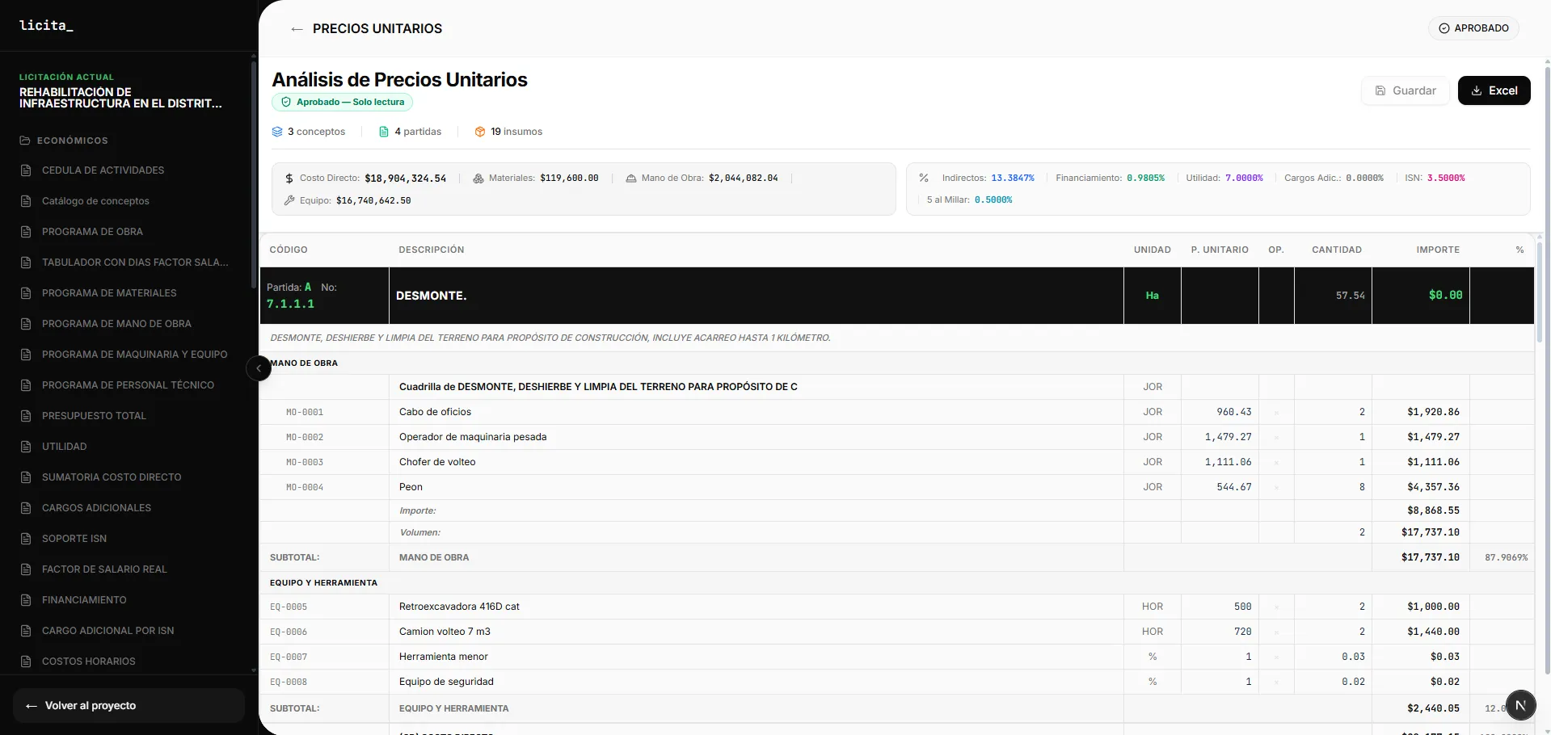The height and width of the screenshot is (735, 1551).
Task: Click Utilidad value 7.0000%
Action: 1244,178
